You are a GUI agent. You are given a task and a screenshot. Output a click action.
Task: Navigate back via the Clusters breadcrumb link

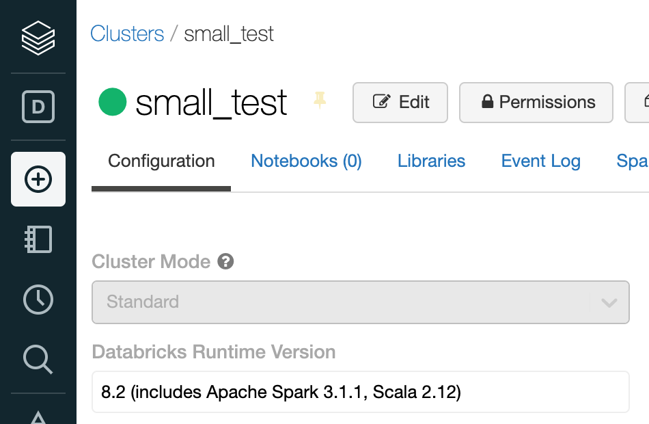(127, 33)
